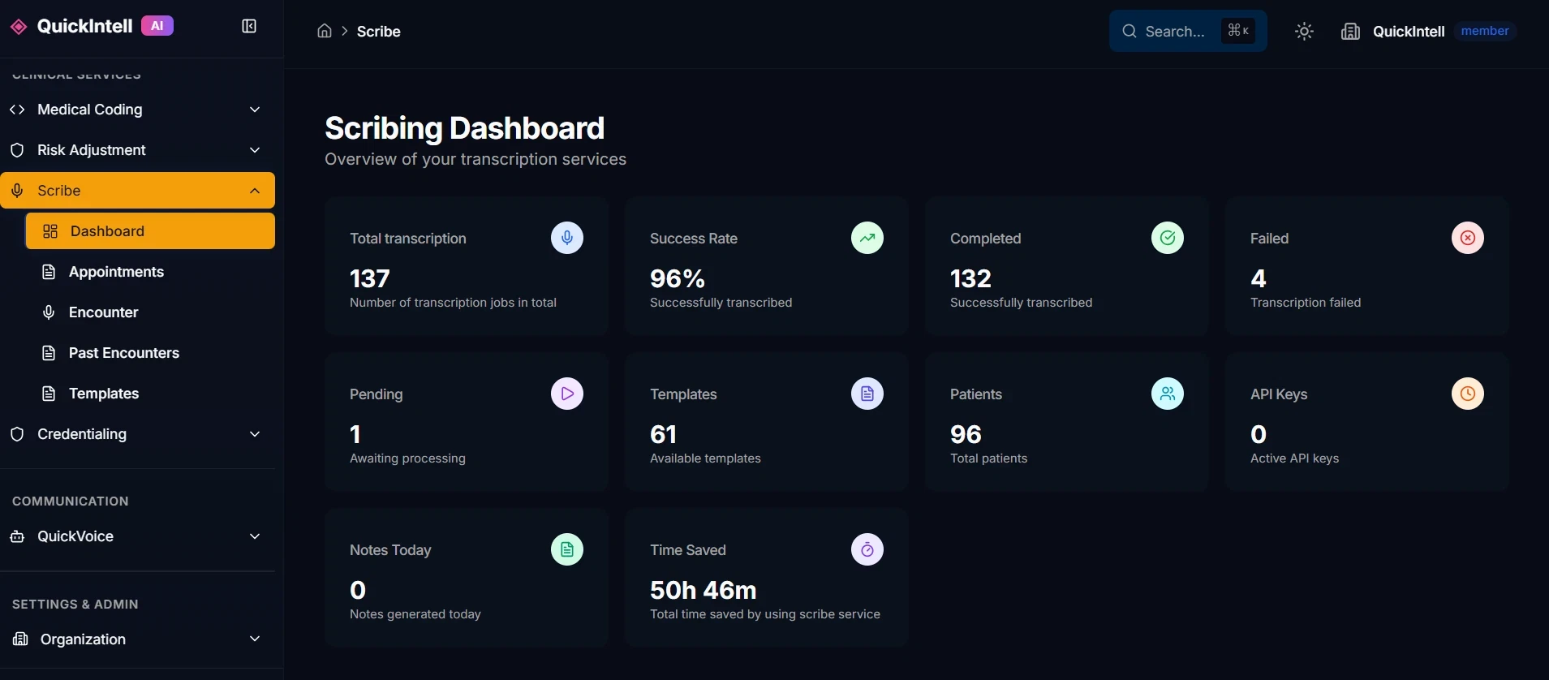Click 'Active API keys' text
Viewport: 1549px width, 680px height.
[x=1295, y=458]
